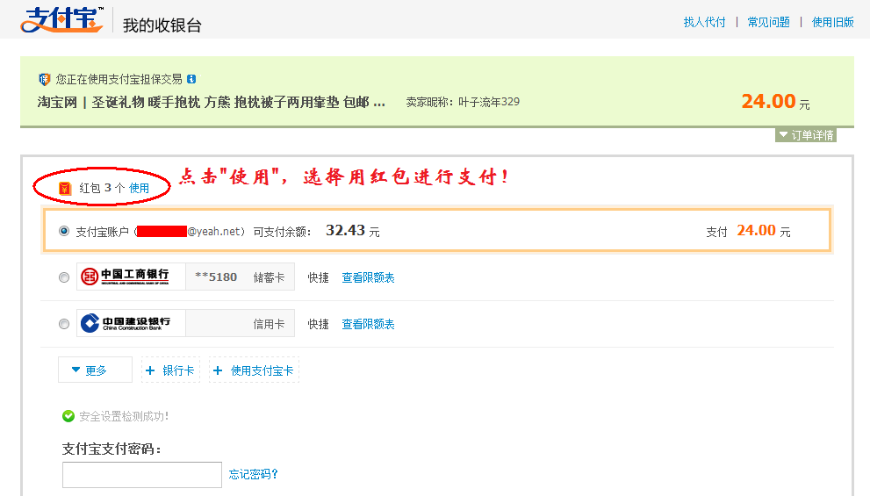The height and width of the screenshot is (496, 870).
Task: Click 快捷 label in 工商银行 row
Action: coord(319,277)
